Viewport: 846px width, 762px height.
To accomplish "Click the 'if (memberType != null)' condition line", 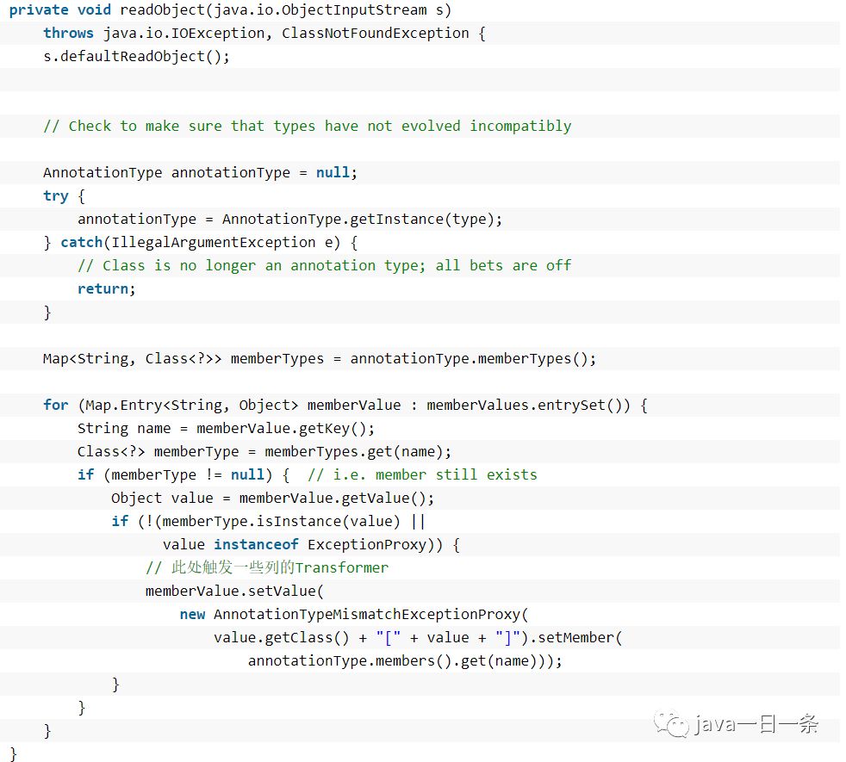I will point(307,474).
